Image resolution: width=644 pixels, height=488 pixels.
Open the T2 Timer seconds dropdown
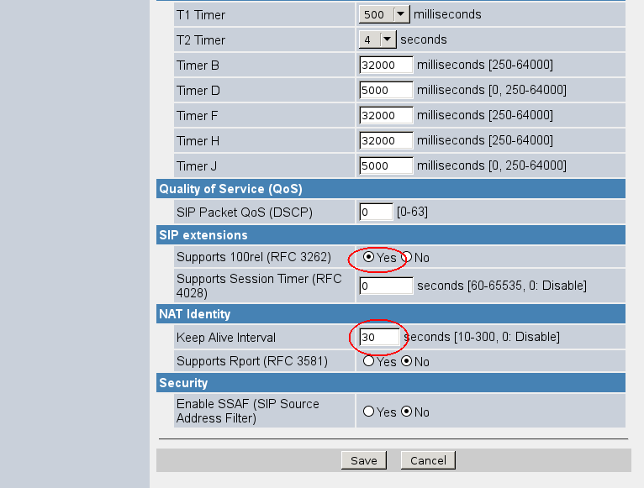[377, 39]
